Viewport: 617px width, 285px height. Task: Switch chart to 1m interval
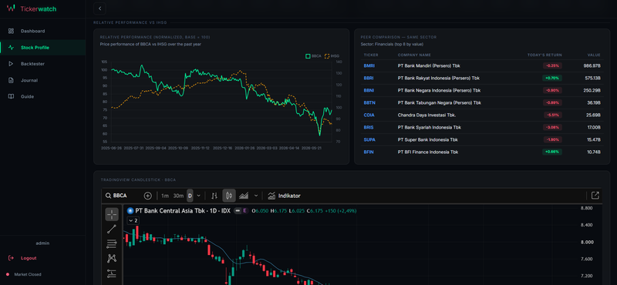click(165, 196)
